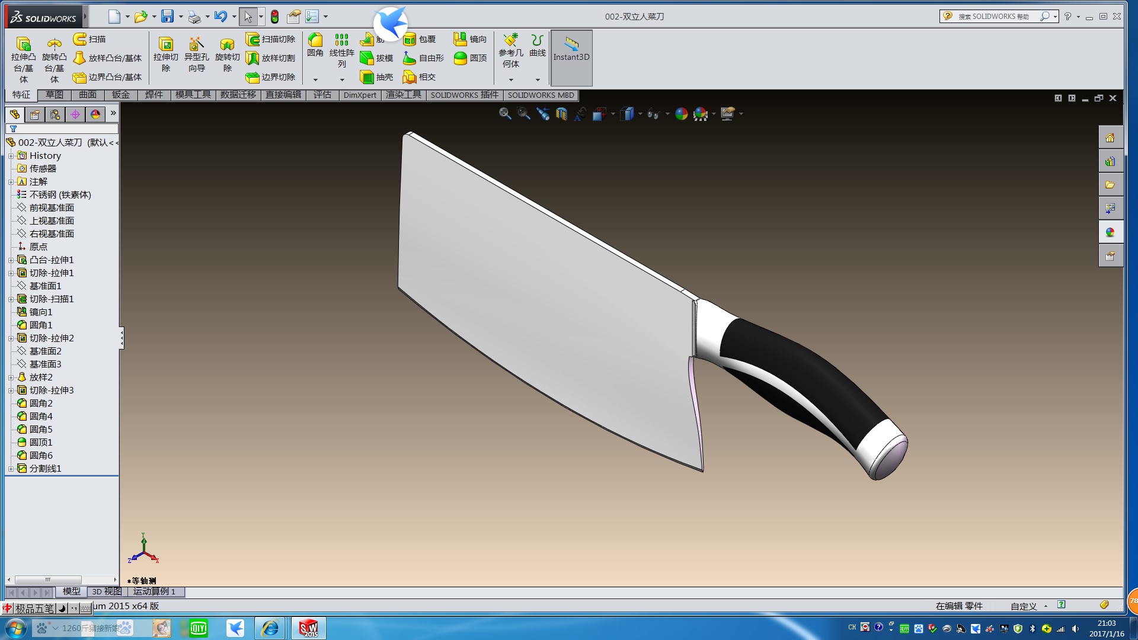Open the 参考几何体 dropdown arrow
Viewport: 1138px width, 640px height.
tap(511, 79)
